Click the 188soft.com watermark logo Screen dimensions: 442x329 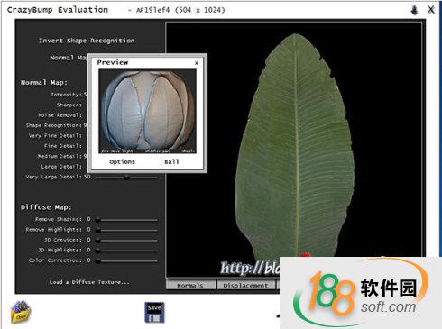coord(361,293)
